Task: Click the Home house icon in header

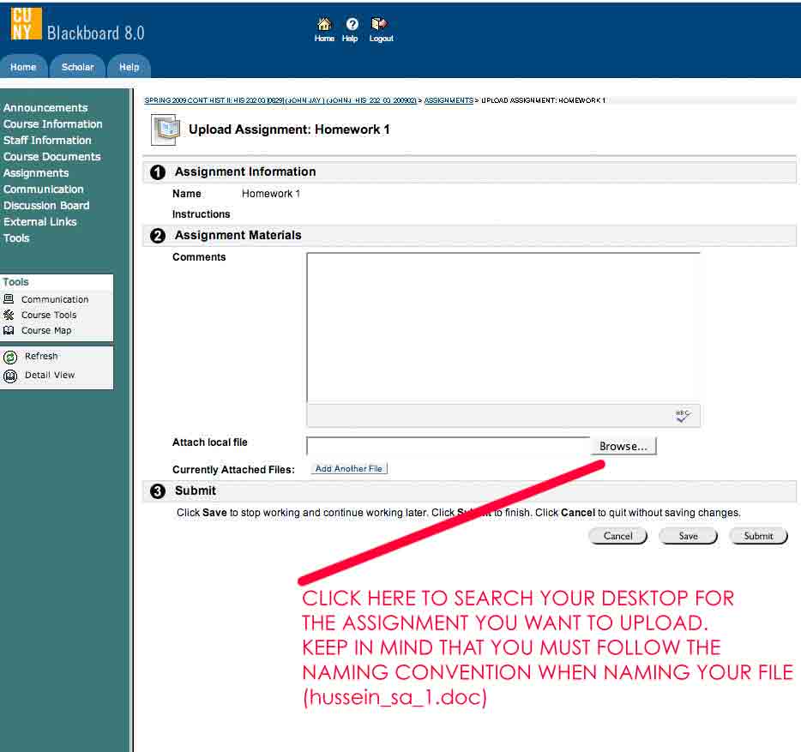Action: (324, 24)
